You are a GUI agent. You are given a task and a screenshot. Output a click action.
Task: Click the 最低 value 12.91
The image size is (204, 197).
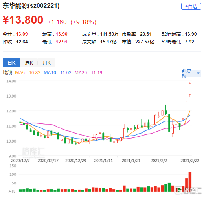(x=61, y=42)
